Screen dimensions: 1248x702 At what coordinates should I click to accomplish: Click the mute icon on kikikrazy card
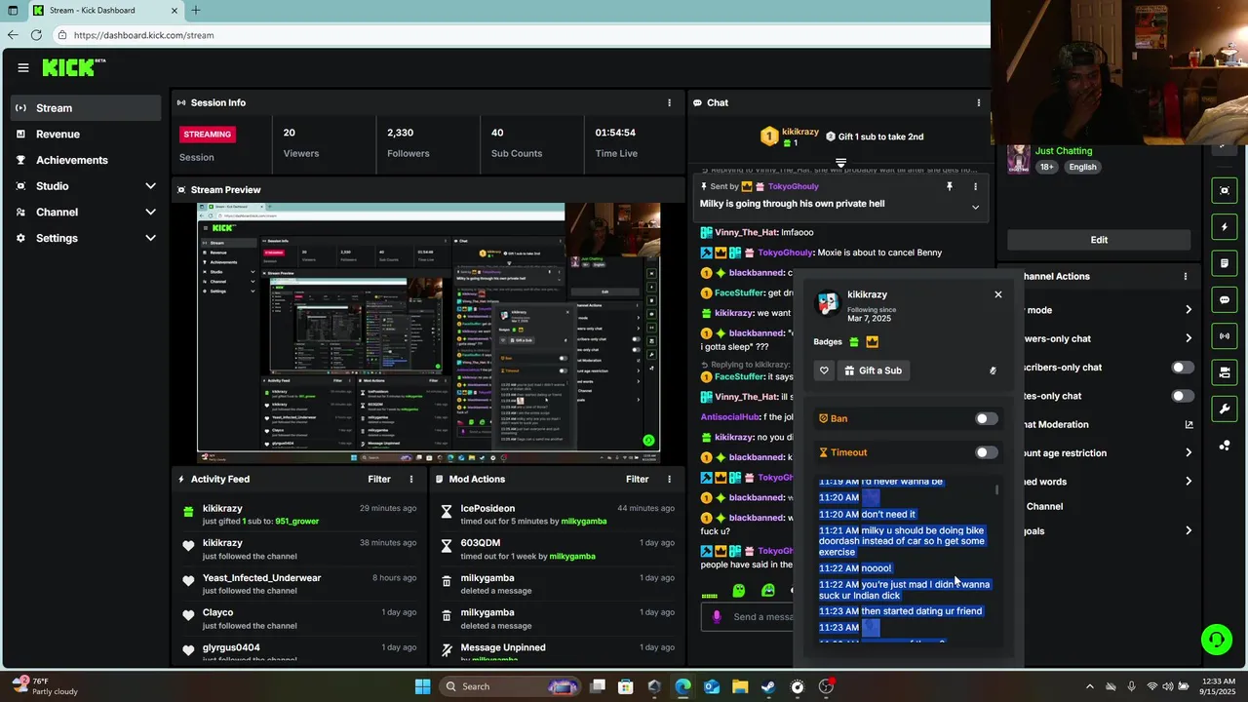pyautogui.click(x=993, y=370)
